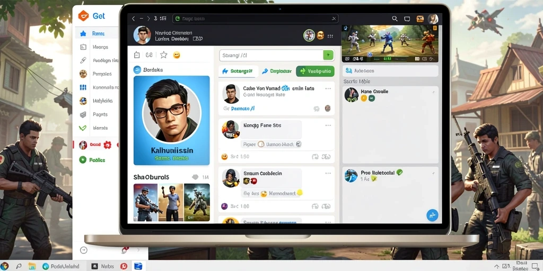Click the Sbrangl input field
Screen dimensions: 543x271
click(x=271, y=55)
